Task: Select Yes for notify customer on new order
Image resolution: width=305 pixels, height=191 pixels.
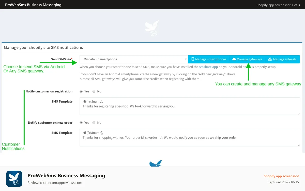Action: (x=81, y=123)
